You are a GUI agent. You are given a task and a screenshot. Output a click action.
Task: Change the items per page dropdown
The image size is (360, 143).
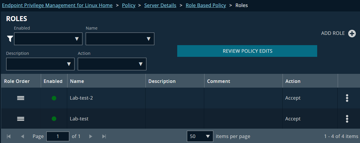pos(200,136)
